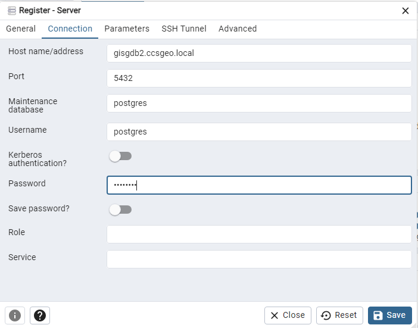Open help with the question mark icon
This screenshot has height=328, width=418.
pyautogui.click(x=40, y=315)
